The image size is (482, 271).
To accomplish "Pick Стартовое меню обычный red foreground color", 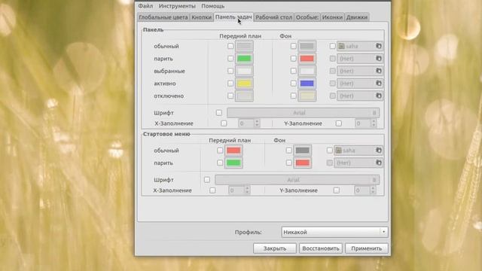I will tap(233, 151).
